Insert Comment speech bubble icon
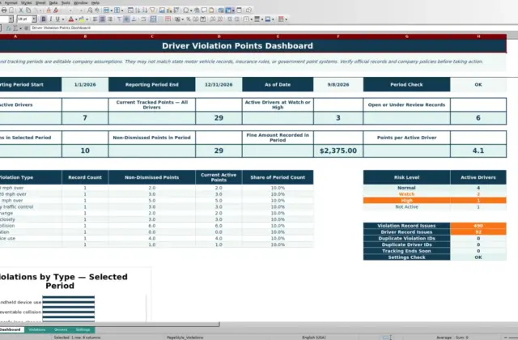518x340 pixels. [x=204, y=11]
